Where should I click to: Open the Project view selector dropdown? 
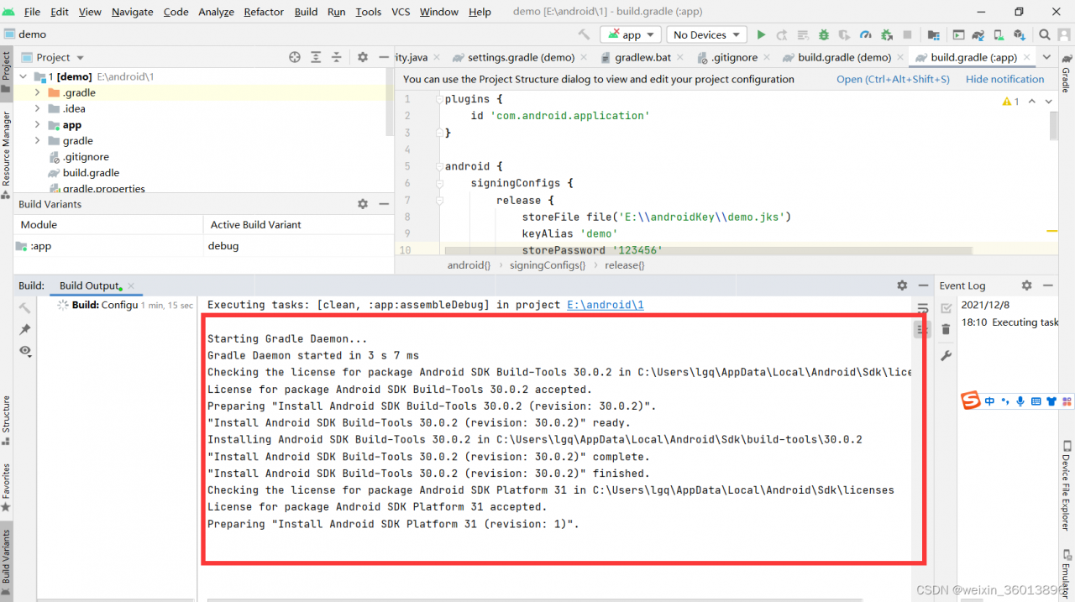(54, 57)
